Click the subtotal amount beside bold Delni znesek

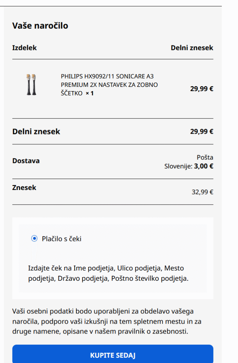(202, 132)
